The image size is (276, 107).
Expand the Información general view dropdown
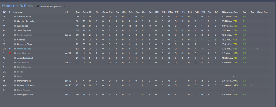click(x=51, y=6)
